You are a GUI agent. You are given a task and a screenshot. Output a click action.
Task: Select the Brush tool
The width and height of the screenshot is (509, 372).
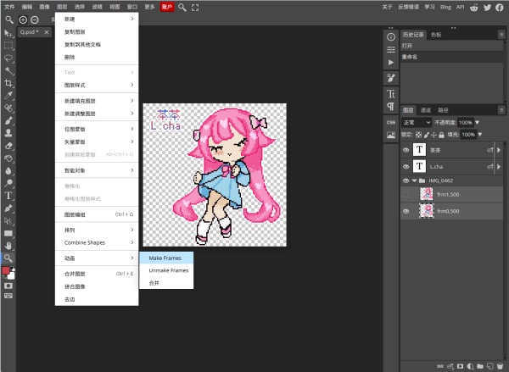tap(8, 120)
